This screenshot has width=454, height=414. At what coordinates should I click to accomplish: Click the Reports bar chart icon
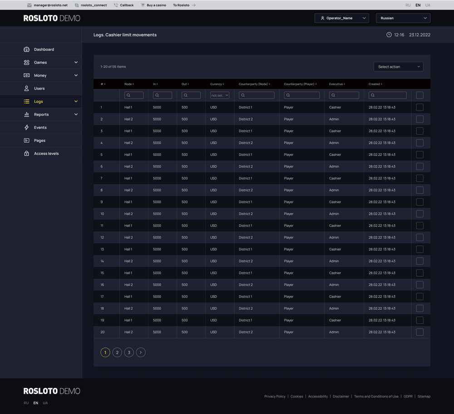[x=26, y=115]
